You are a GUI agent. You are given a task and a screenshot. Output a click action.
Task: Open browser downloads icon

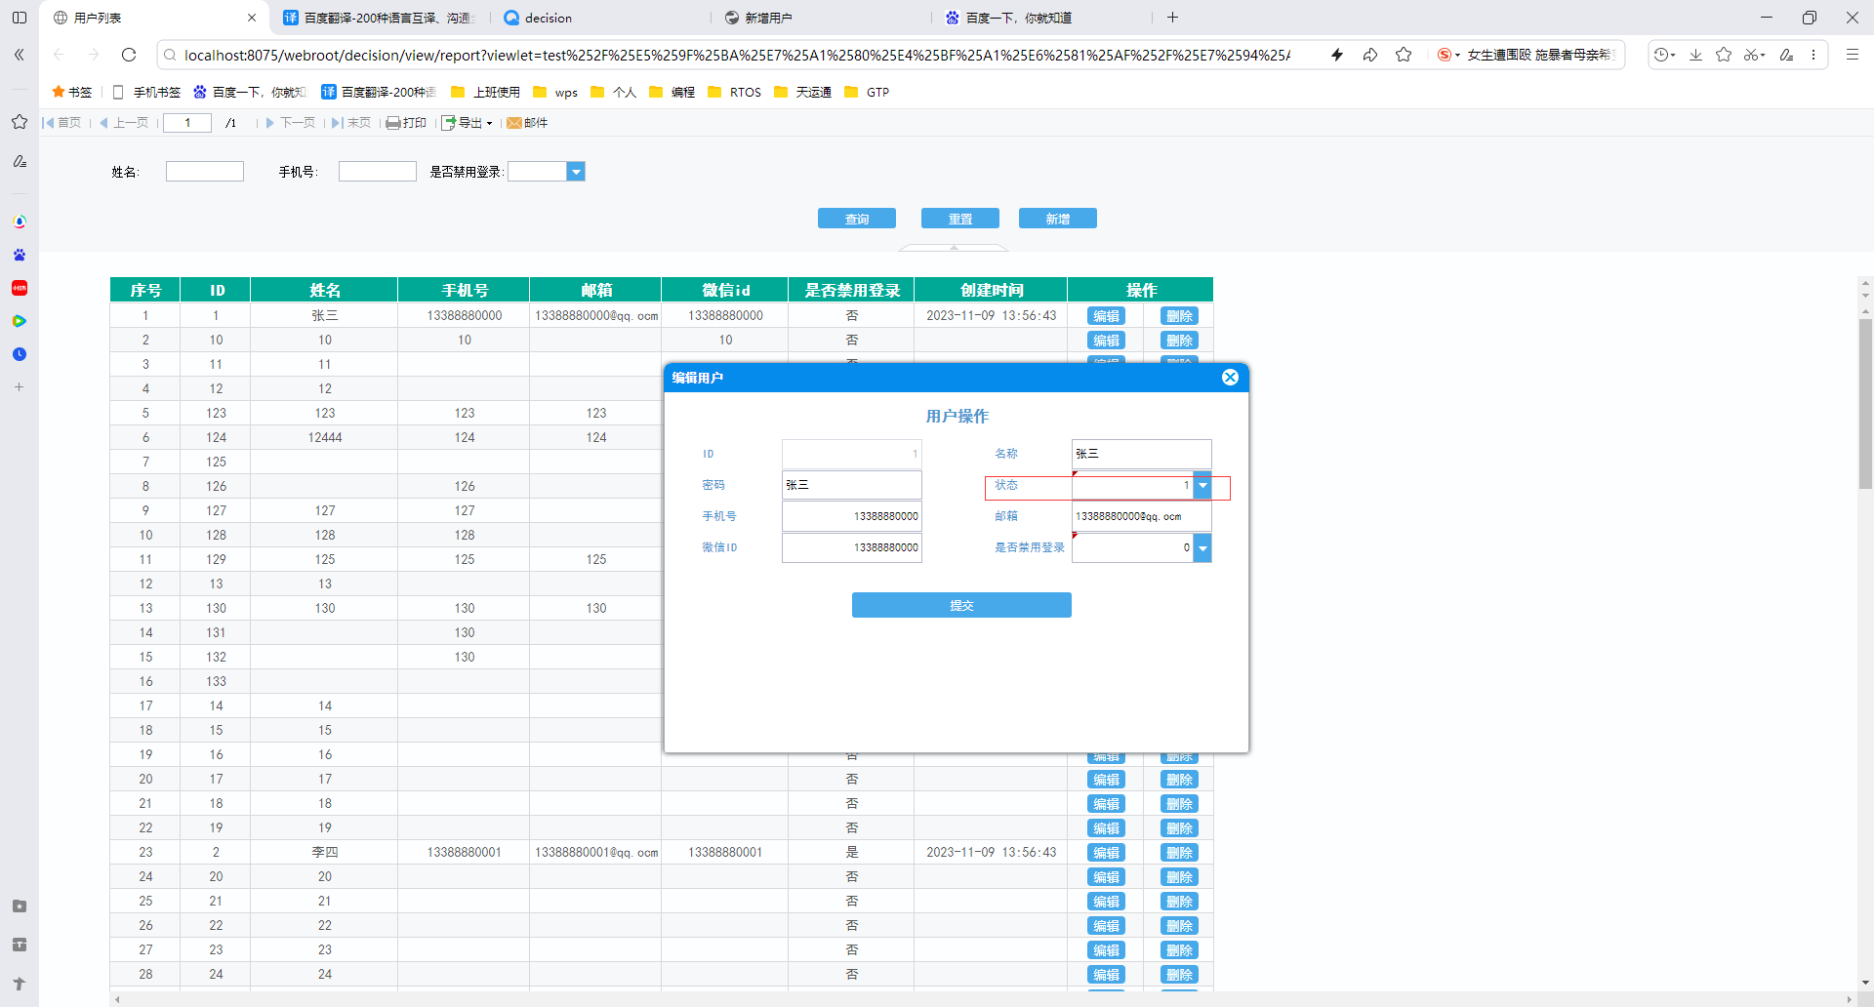point(1695,55)
